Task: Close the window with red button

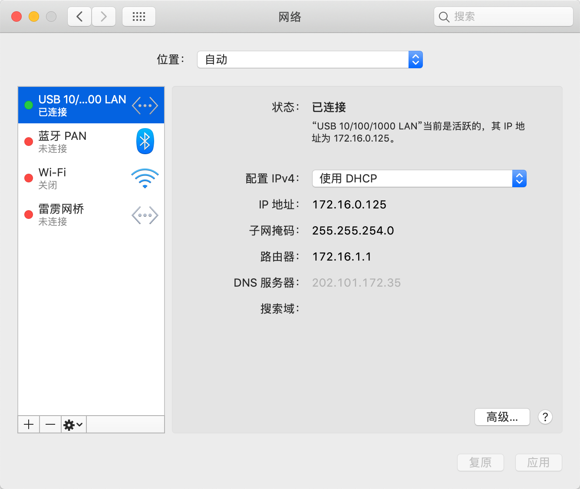Action: (16, 17)
